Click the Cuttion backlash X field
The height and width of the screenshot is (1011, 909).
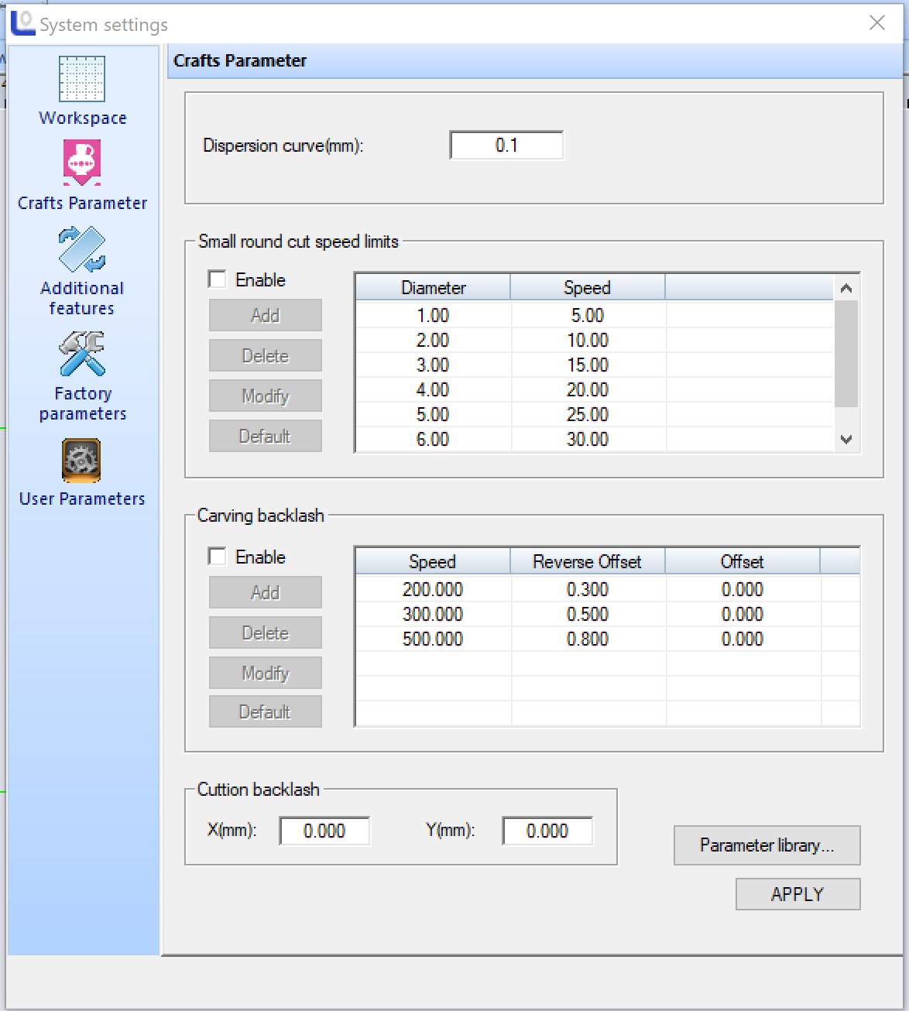pyautogui.click(x=324, y=831)
